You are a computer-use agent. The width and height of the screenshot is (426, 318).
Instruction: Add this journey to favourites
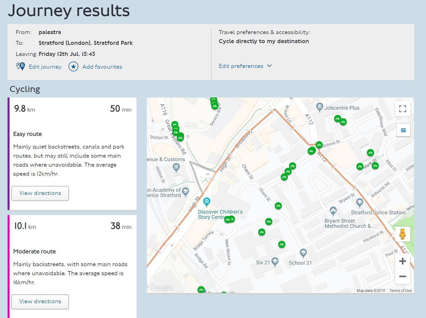(x=102, y=67)
